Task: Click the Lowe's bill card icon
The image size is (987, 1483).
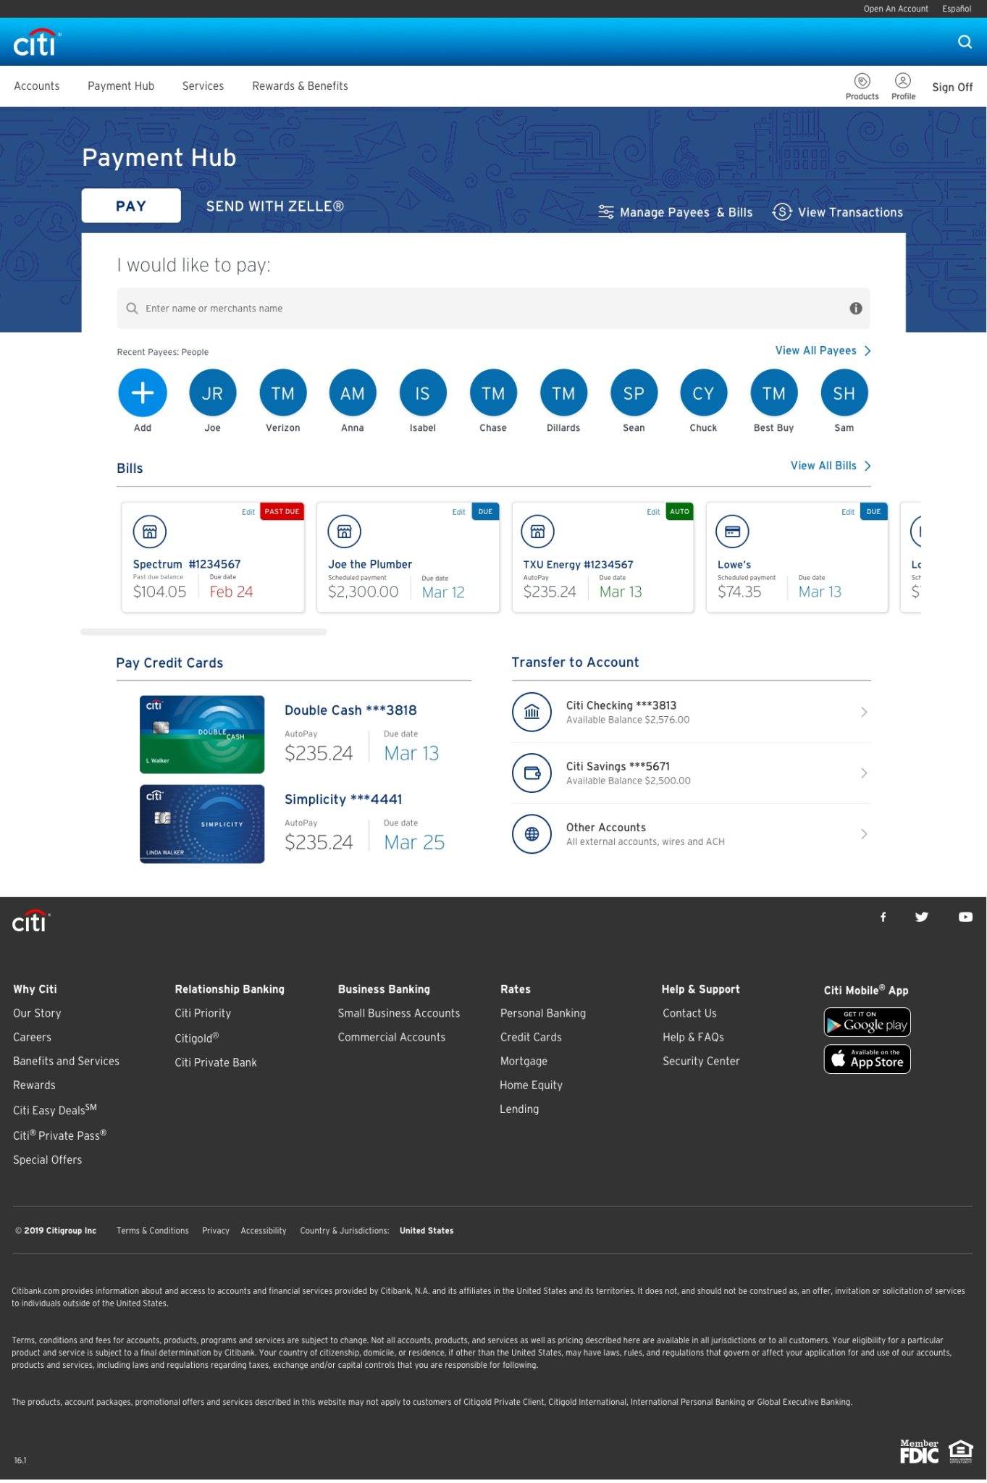Action: 732,532
